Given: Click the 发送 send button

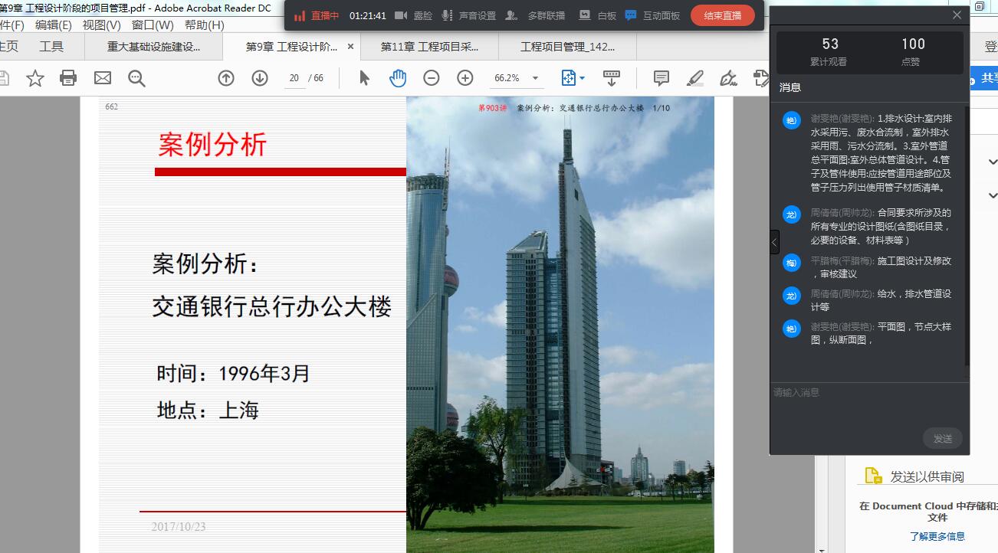Looking at the screenshot, I should point(942,438).
